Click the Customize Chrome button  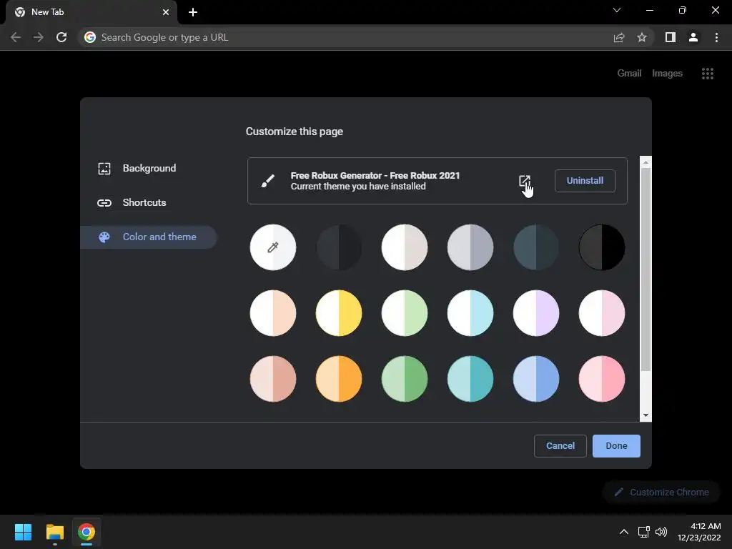point(661,492)
